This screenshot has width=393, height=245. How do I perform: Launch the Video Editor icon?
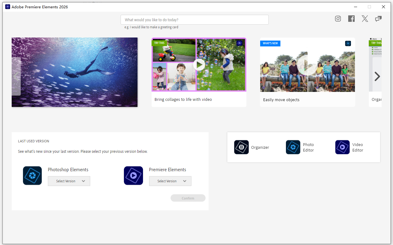[342, 147]
